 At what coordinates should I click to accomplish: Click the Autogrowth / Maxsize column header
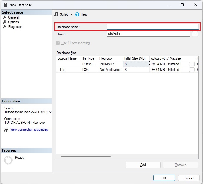(x=172, y=58)
